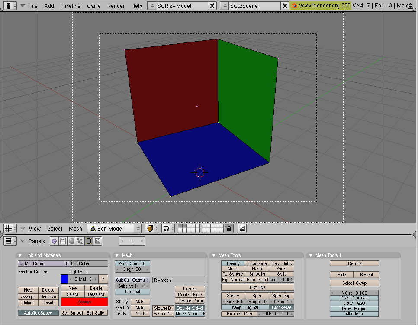Image resolution: width=418 pixels, height=325 pixels.
Task: Open the Script context icon in Panels header
Action: (x=63, y=241)
